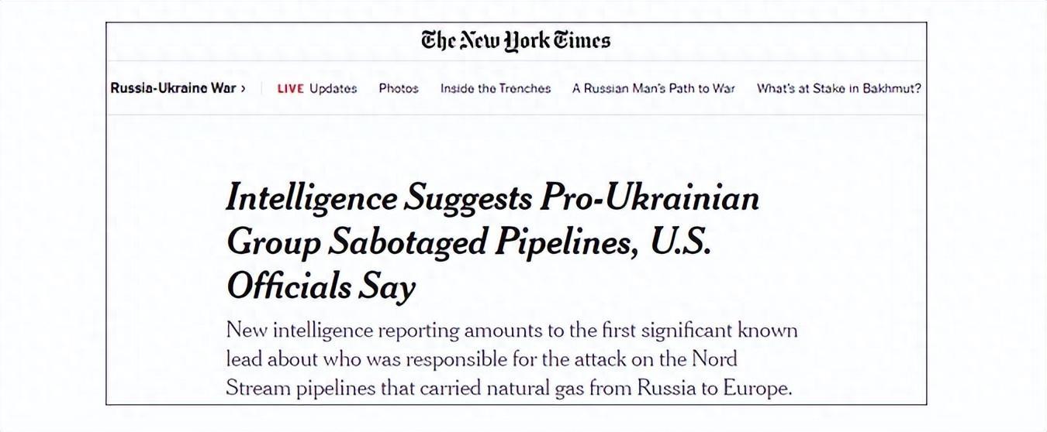
Task: Click the headline word Intelligence
Action: pyautogui.click(x=311, y=199)
